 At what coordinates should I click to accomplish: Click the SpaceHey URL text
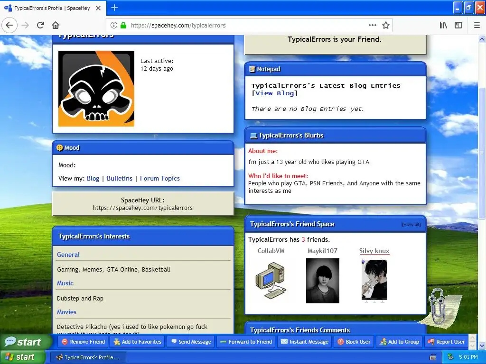click(x=142, y=208)
